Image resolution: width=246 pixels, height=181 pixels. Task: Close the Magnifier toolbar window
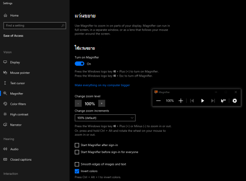tap(236, 92)
